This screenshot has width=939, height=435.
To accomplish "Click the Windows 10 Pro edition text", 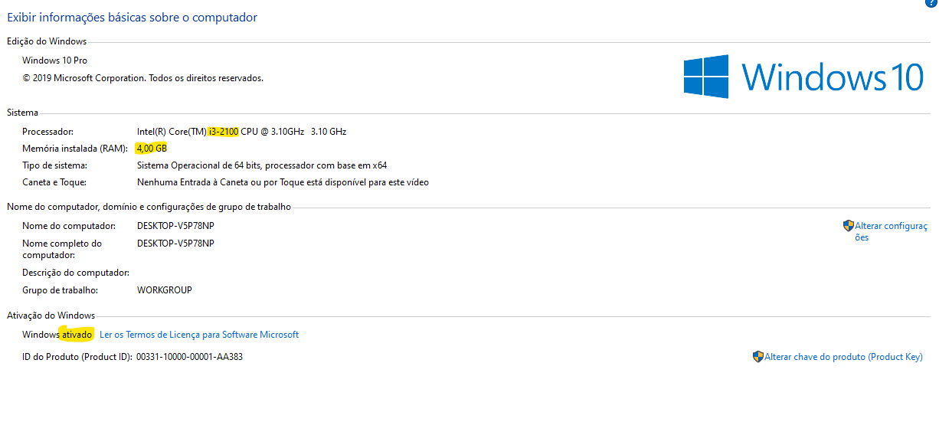I will point(54,61).
